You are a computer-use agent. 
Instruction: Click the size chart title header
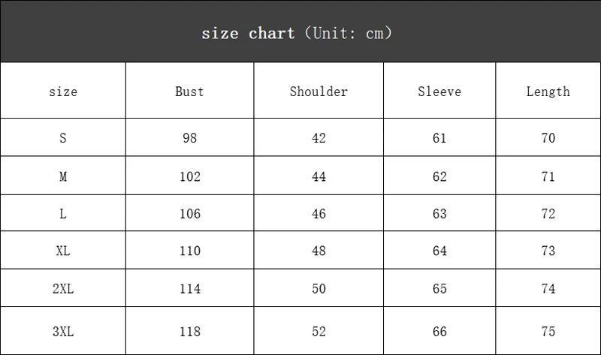coord(297,33)
